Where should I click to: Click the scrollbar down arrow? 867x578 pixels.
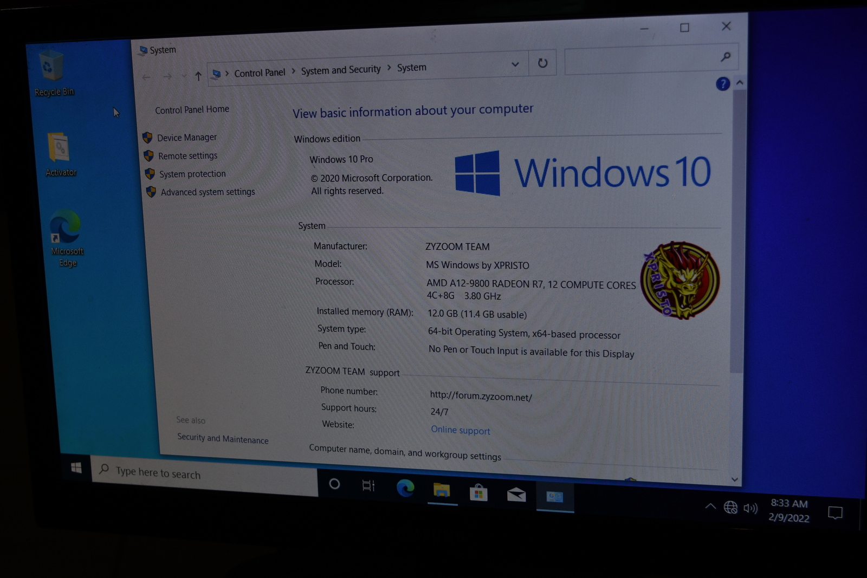click(734, 479)
